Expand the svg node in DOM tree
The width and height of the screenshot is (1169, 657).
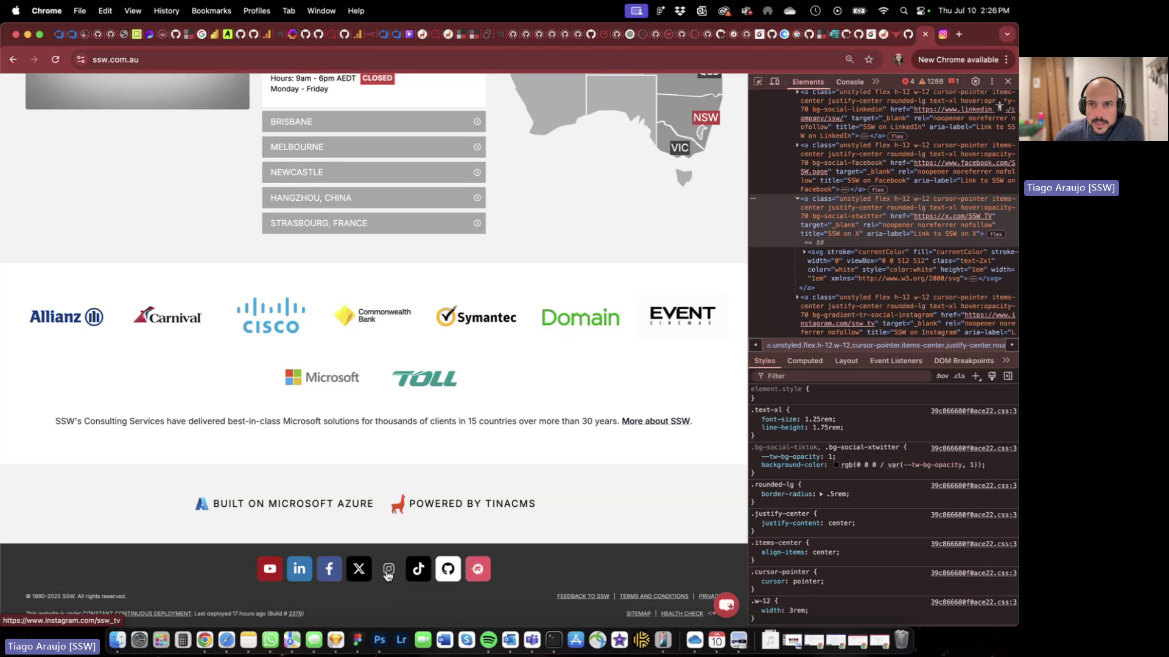pyautogui.click(x=804, y=252)
